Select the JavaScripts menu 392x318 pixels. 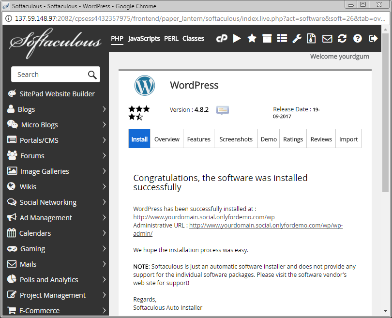coord(144,39)
